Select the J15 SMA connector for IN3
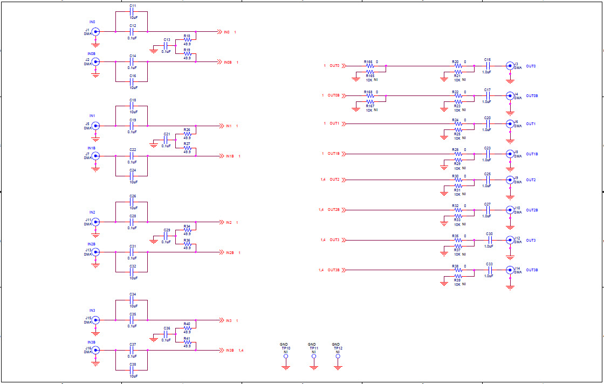The width and height of the screenshot is (604, 384). 95,319
